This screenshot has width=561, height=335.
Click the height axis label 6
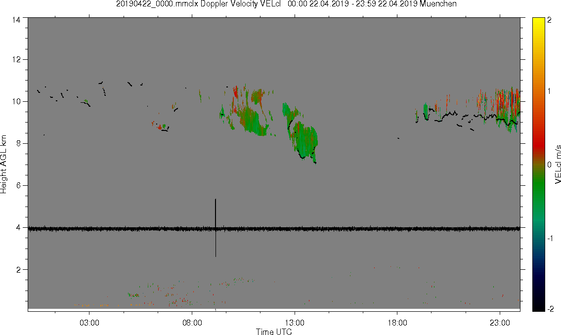[x=19, y=186]
